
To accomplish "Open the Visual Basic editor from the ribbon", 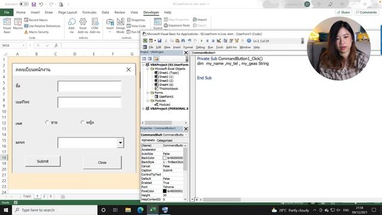I will click(x=7, y=25).
